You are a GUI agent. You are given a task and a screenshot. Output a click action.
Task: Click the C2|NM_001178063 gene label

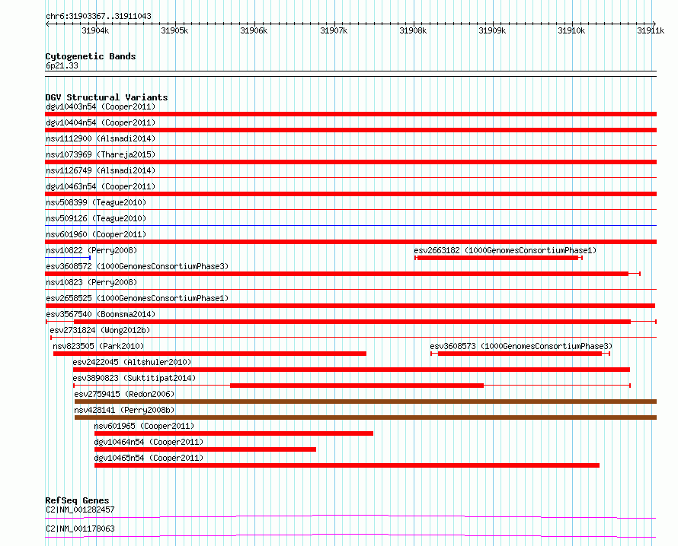80,529
